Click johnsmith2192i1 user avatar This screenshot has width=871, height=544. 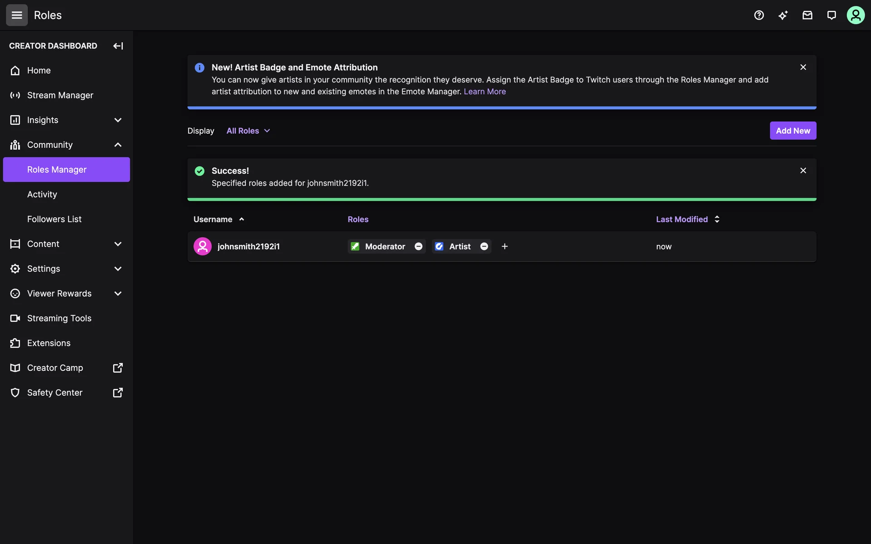click(x=202, y=246)
